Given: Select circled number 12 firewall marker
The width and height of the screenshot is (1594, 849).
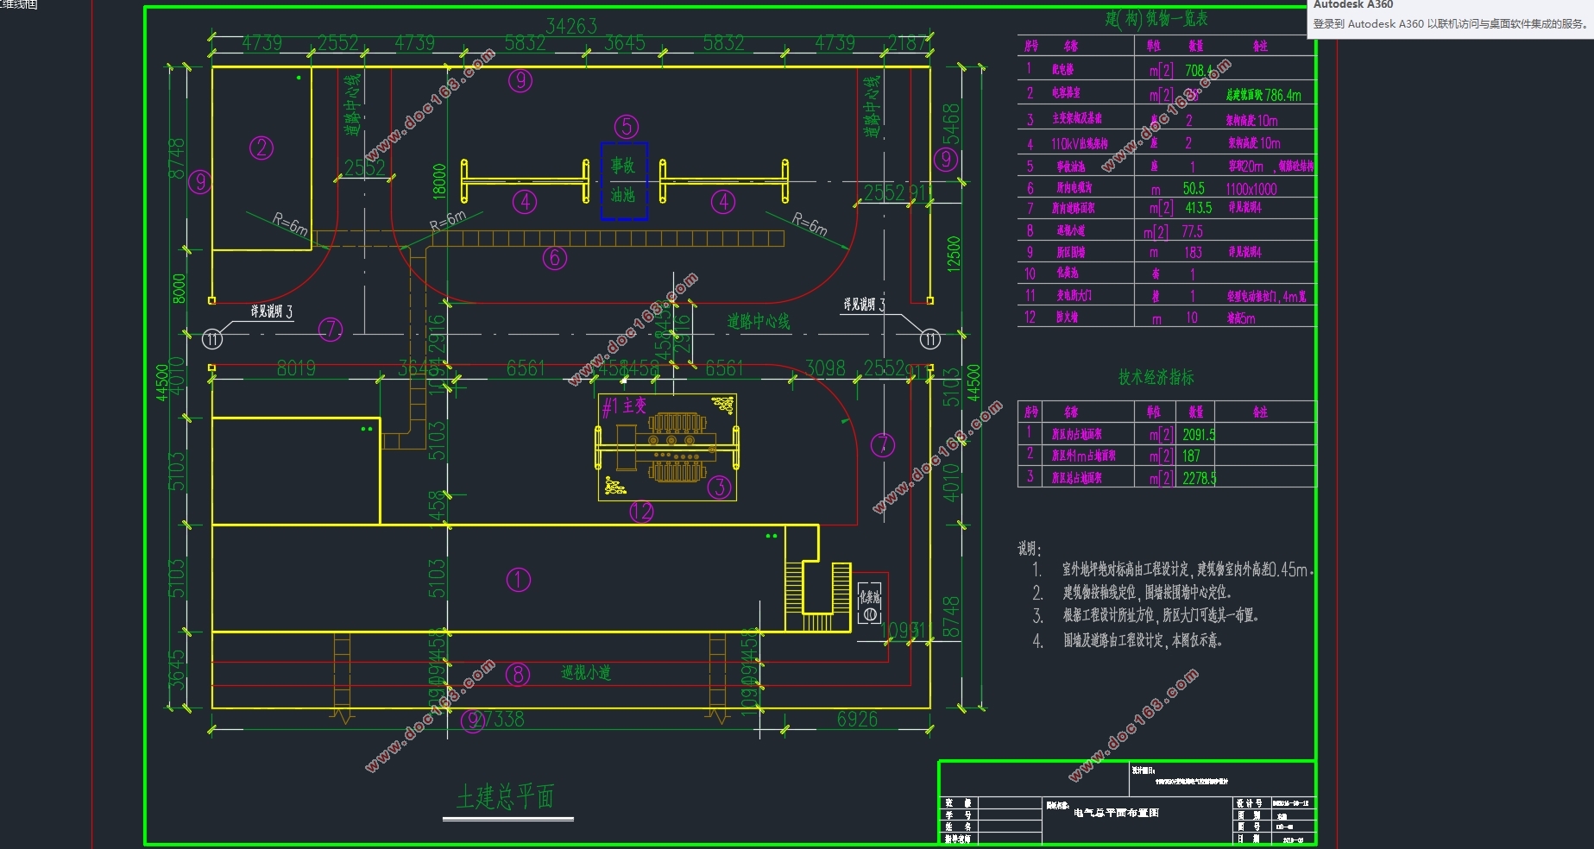Looking at the screenshot, I should click(641, 512).
